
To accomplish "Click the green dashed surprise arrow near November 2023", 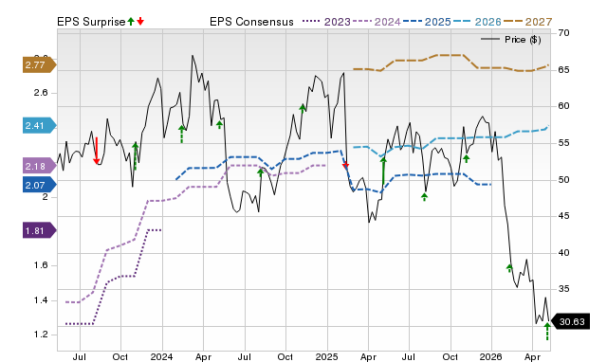I will 135,155.
